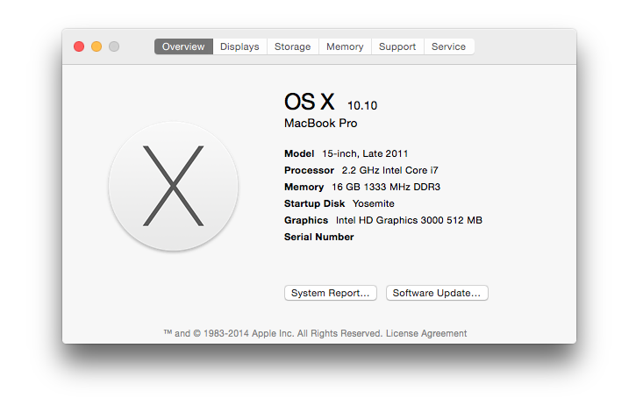Open the License Agreement link

(x=426, y=333)
